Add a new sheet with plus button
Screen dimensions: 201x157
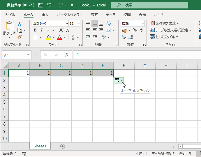63,146
